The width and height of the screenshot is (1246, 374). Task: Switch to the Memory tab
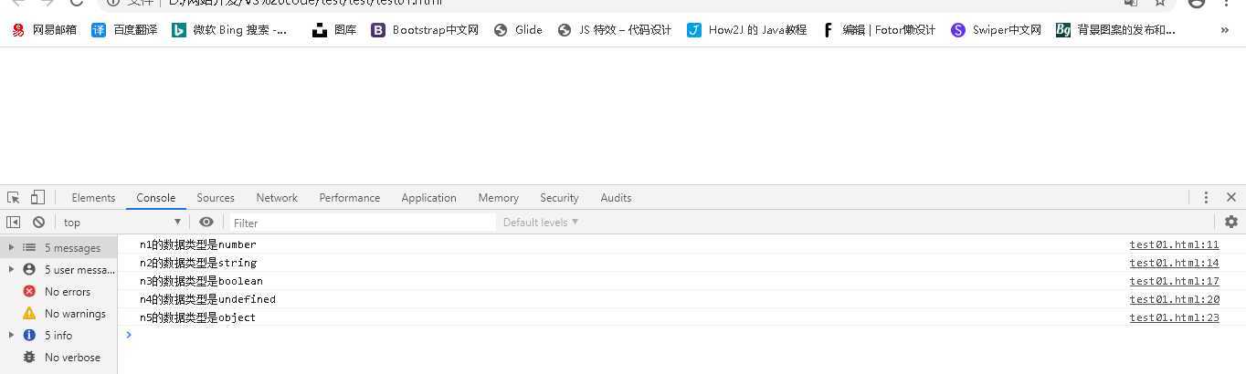click(x=498, y=198)
